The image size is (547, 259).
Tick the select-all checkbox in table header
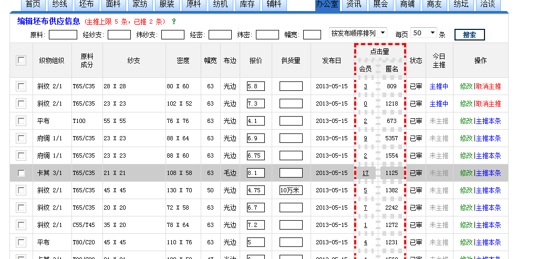pos(21,60)
